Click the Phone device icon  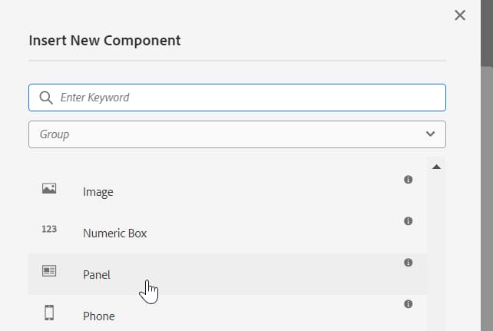tap(49, 313)
